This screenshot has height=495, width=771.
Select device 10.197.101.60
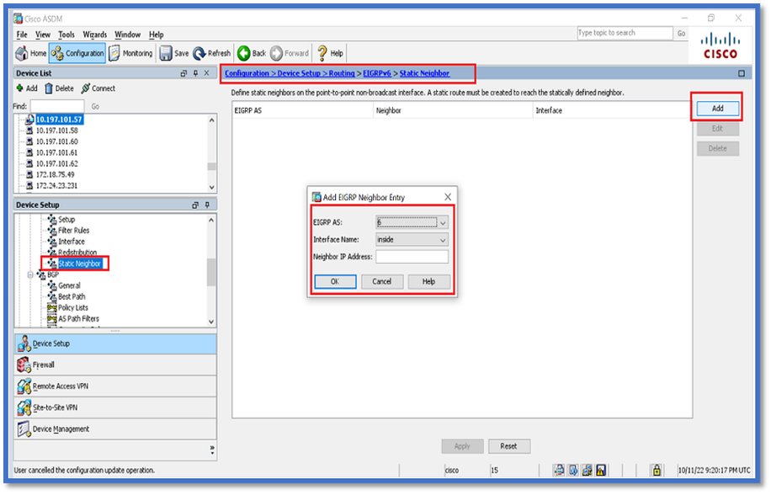[57, 141]
